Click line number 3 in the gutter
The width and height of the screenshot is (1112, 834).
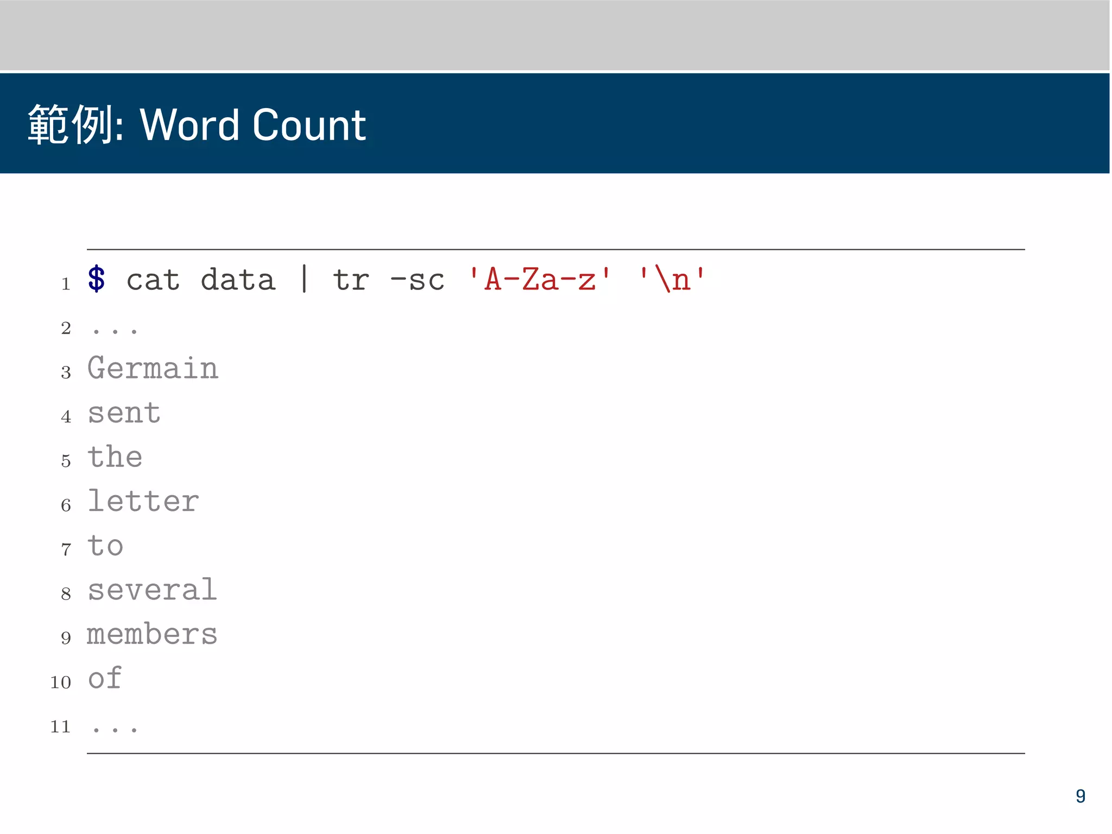66,372
